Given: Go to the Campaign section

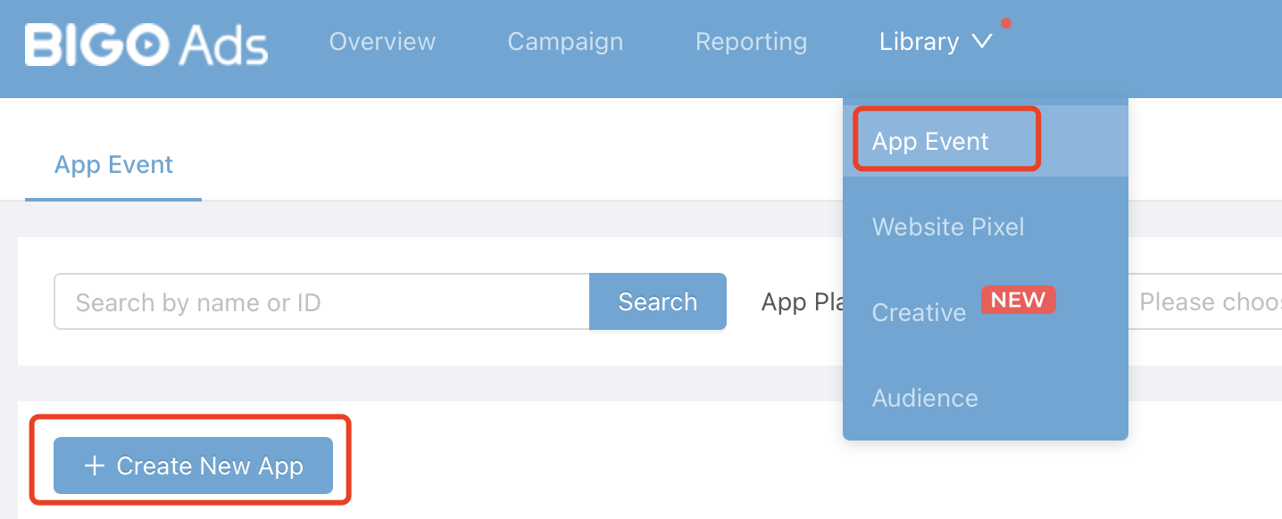Looking at the screenshot, I should click(x=565, y=42).
